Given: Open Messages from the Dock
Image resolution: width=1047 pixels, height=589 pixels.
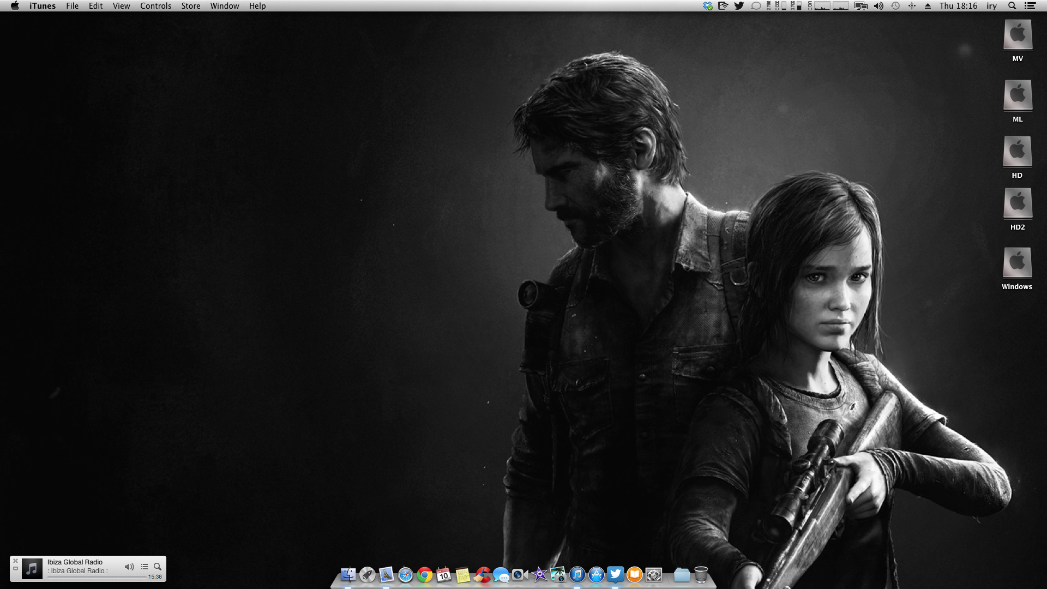Looking at the screenshot, I should click(x=501, y=574).
